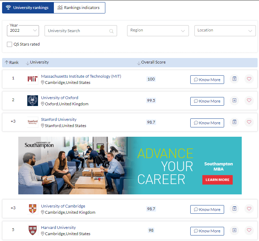Click the trophy icon on University rankings

click(8, 8)
